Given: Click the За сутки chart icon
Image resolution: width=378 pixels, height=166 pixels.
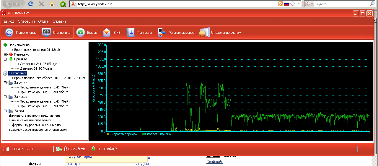Looking at the screenshot, I should click(x=11, y=83).
